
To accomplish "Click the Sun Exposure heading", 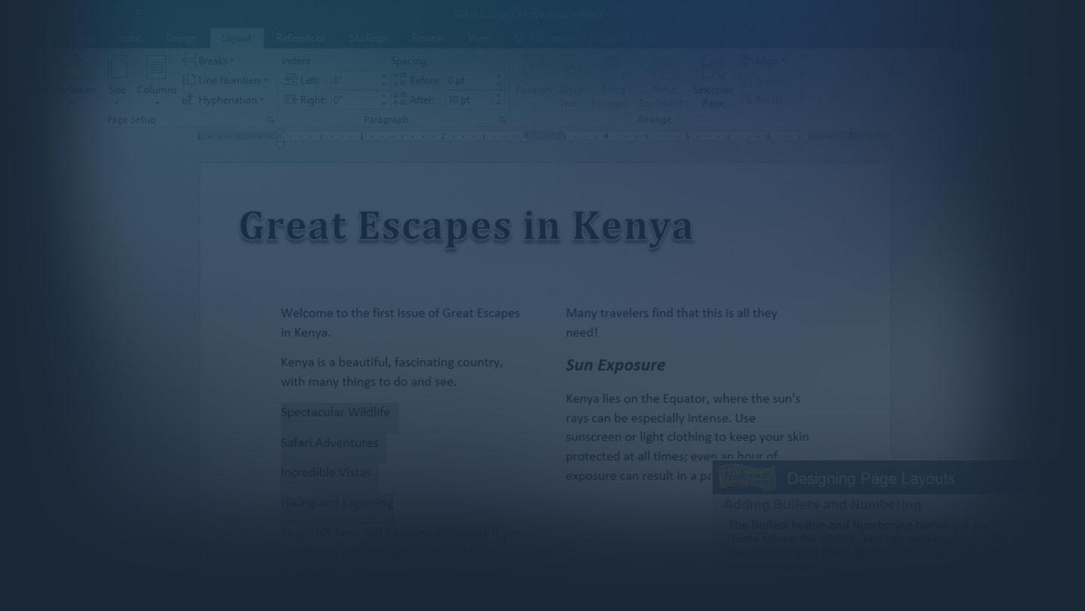I will pyautogui.click(x=616, y=365).
